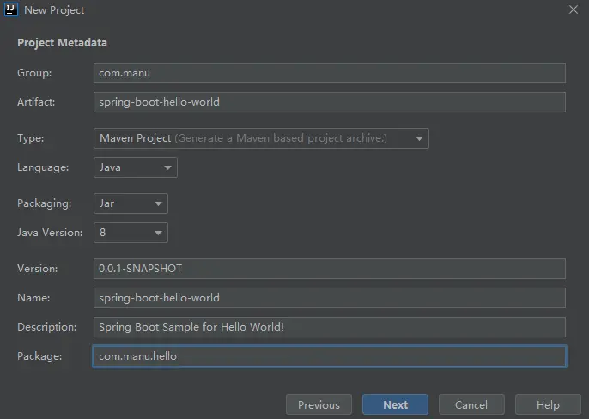The height and width of the screenshot is (419, 589).
Task: Go back with the Previous button
Action: pos(319,404)
